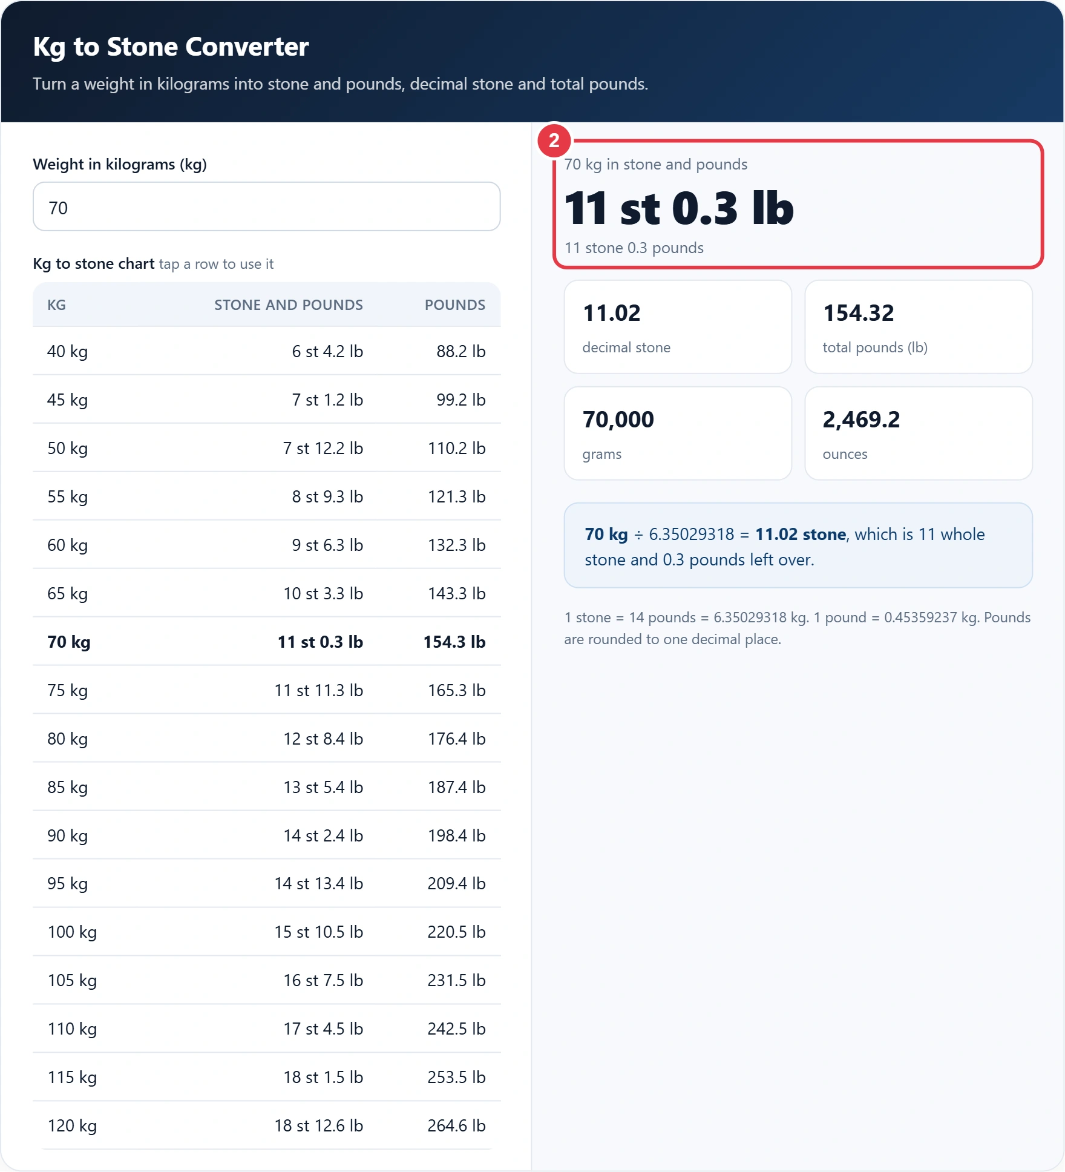1065x1172 pixels.
Task: Click the 70,000 grams result card
Action: [678, 433]
